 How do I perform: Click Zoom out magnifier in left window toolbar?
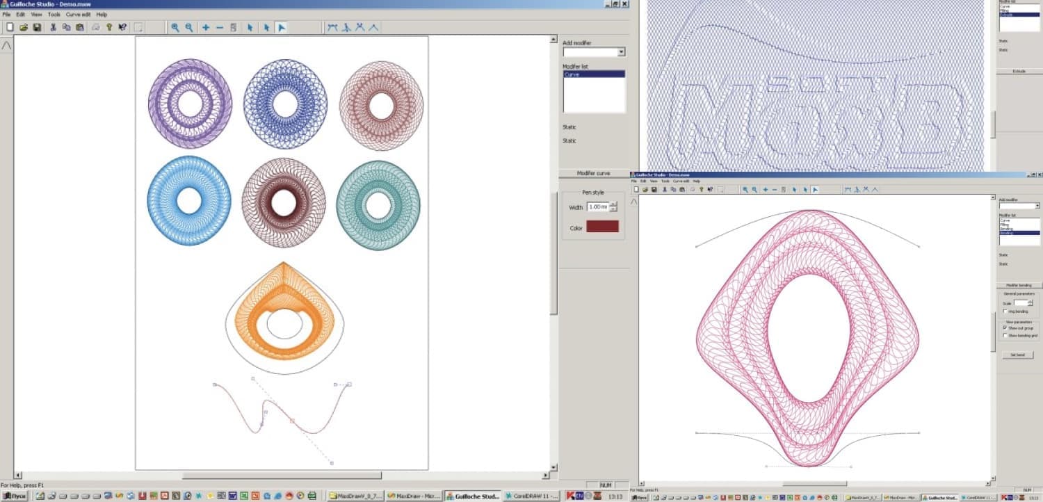click(x=189, y=27)
